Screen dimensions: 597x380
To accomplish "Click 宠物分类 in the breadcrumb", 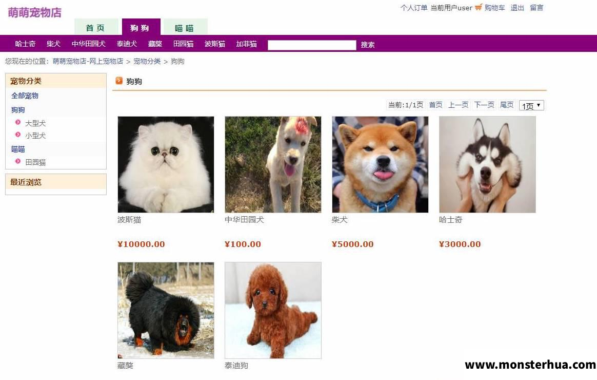I will pos(147,61).
